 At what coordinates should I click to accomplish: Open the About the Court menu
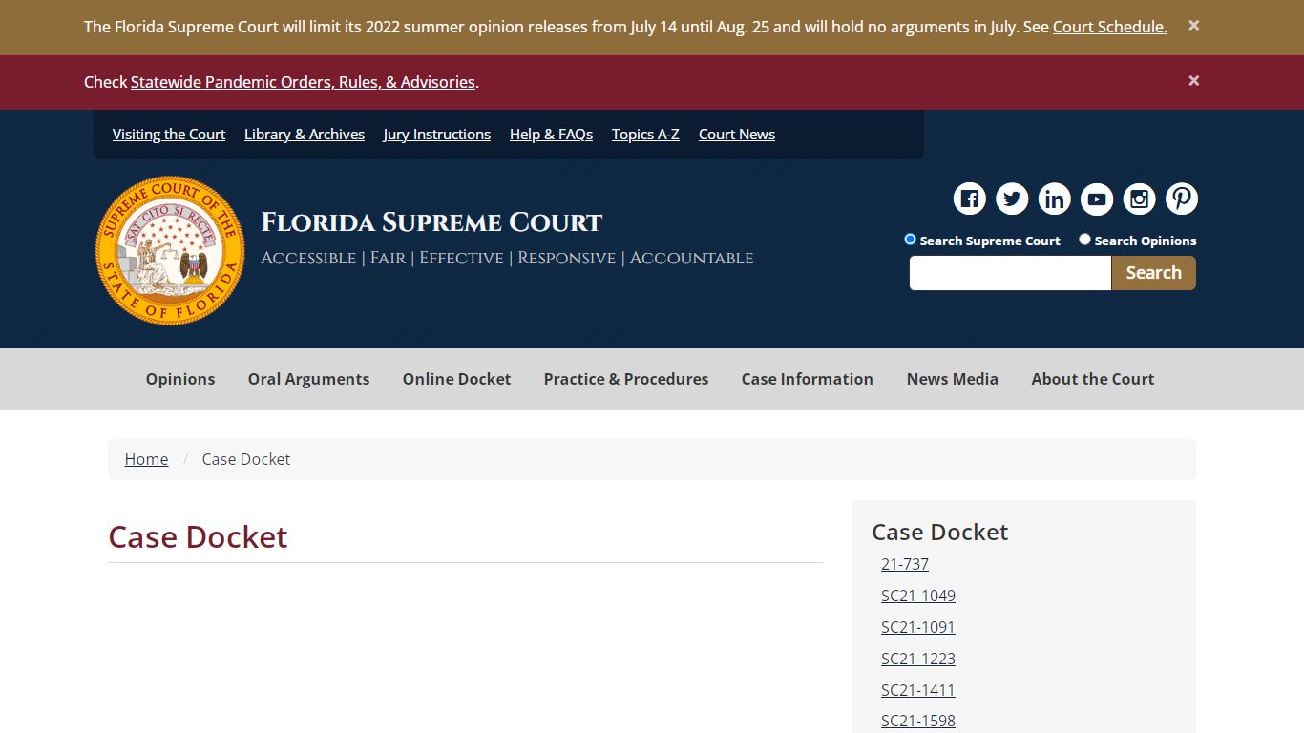pyautogui.click(x=1093, y=379)
